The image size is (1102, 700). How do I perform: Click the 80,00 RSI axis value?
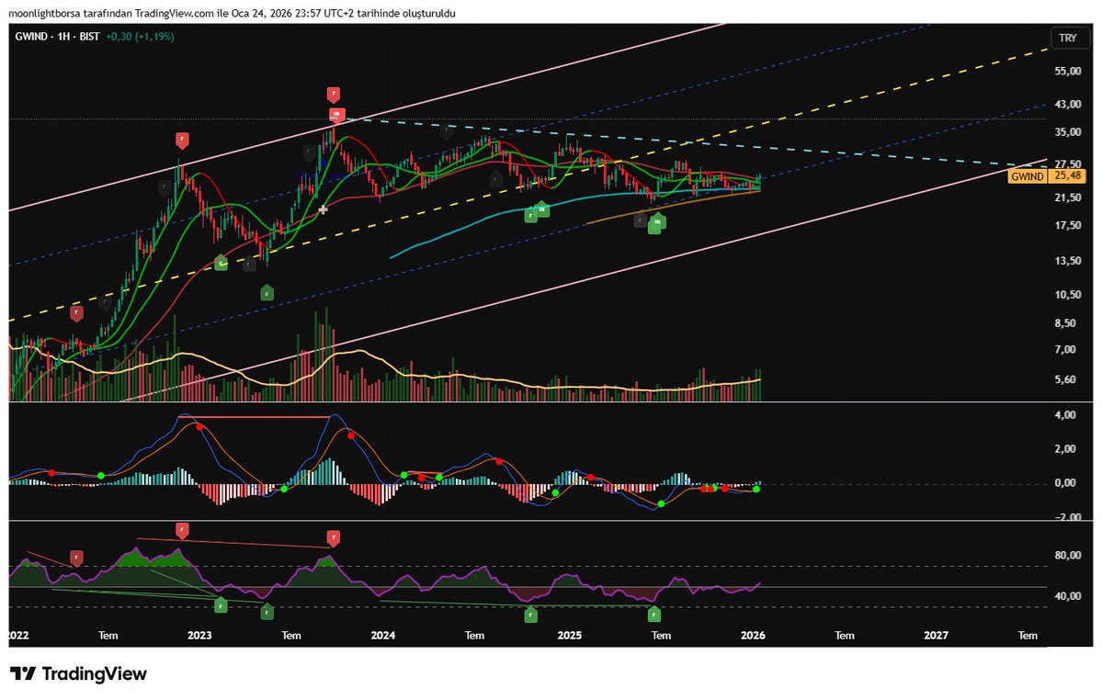[1068, 555]
